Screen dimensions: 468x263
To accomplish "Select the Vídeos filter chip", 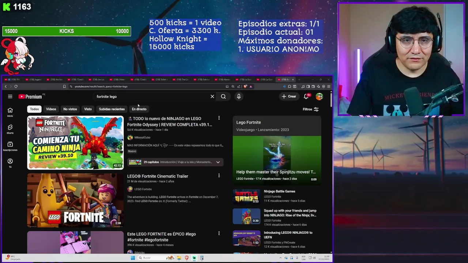I will click(x=51, y=109).
